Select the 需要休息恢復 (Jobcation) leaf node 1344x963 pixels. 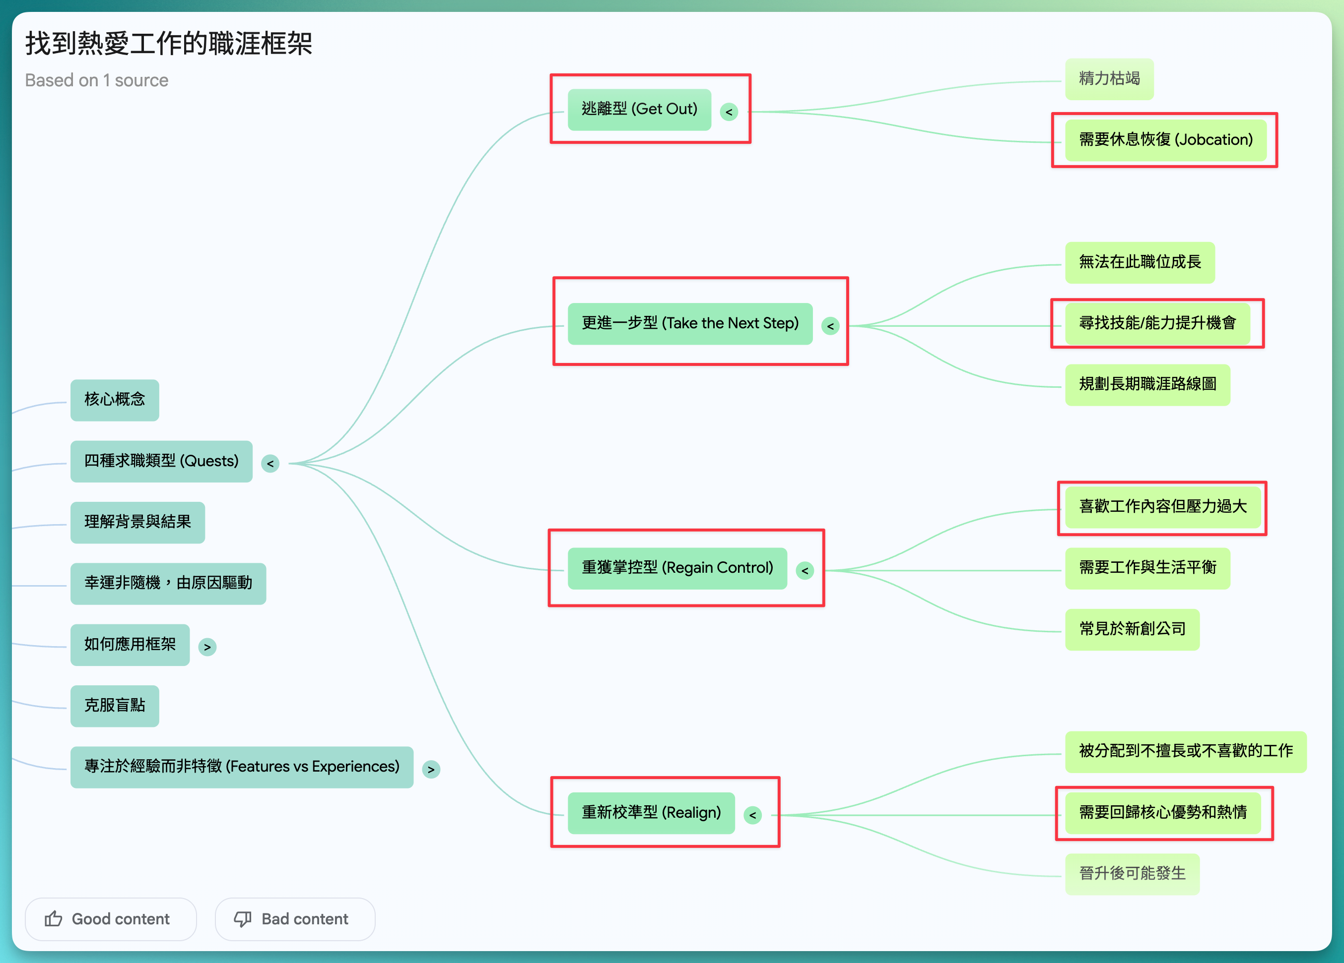(1165, 140)
